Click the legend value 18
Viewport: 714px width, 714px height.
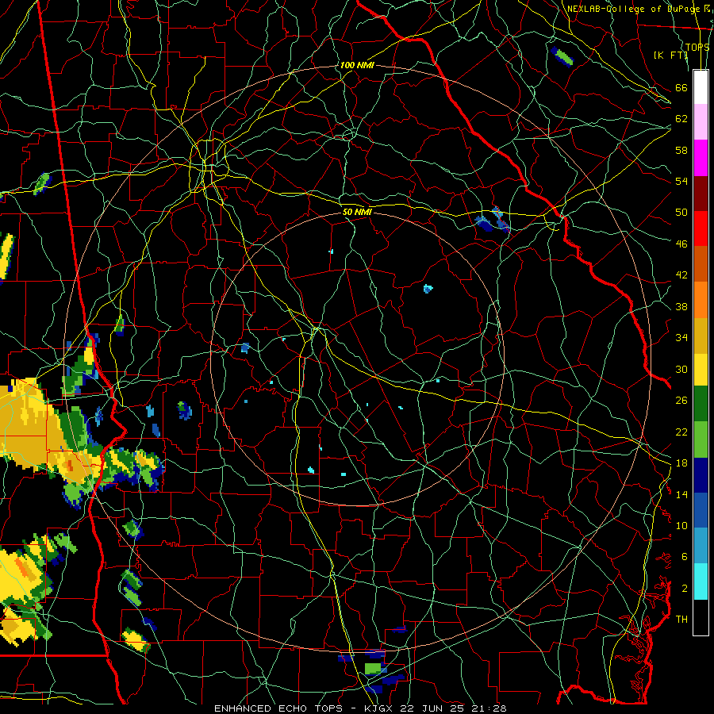pos(681,463)
